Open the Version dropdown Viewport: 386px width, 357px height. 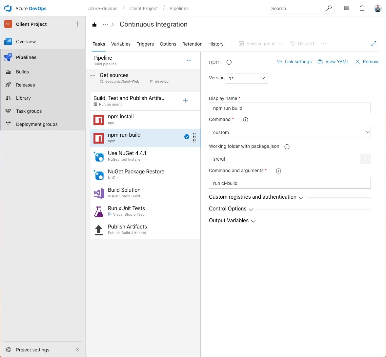click(247, 78)
